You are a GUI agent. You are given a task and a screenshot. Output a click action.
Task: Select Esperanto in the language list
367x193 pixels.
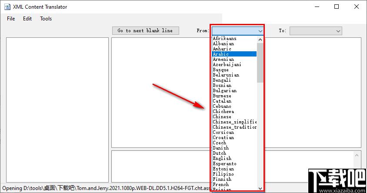click(x=234, y=163)
